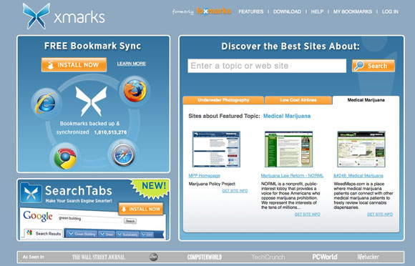The image size is (415, 266).
Task: Select the Medical Marijuana tab
Action: (x=366, y=100)
